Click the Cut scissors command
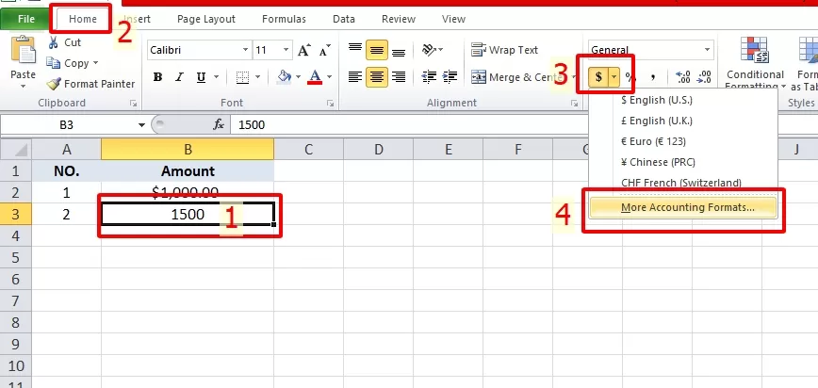This screenshot has width=818, height=388. [65, 42]
